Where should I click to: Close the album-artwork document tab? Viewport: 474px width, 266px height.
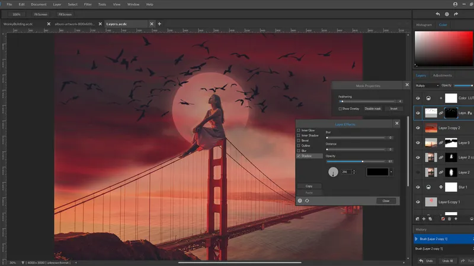coord(100,24)
